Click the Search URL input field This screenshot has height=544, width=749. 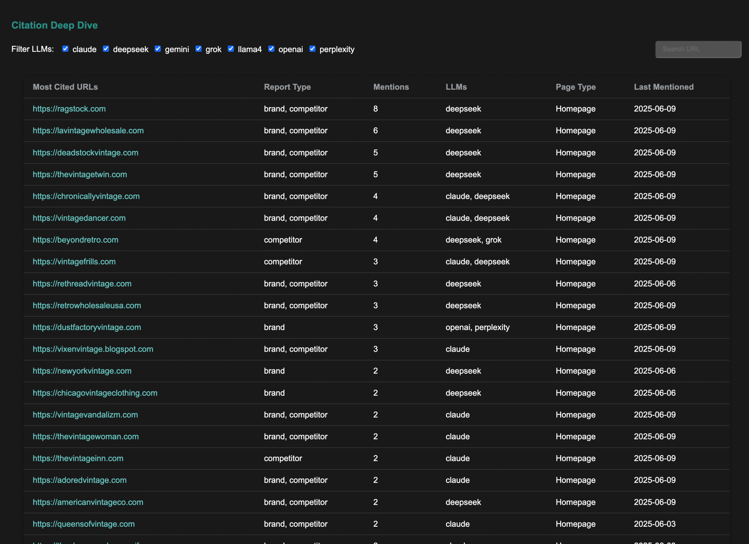[x=698, y=49]
